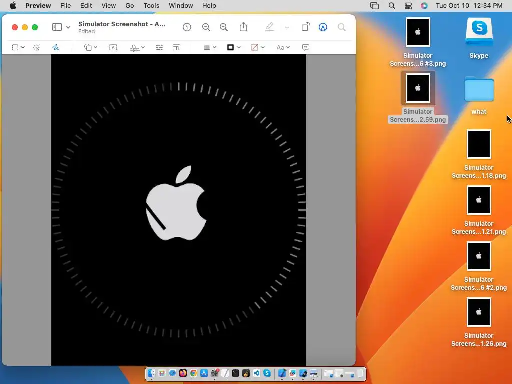Zoom out with the minus magnifier
The height and width of the screenshot is (384, 512).
pos(206,27)
